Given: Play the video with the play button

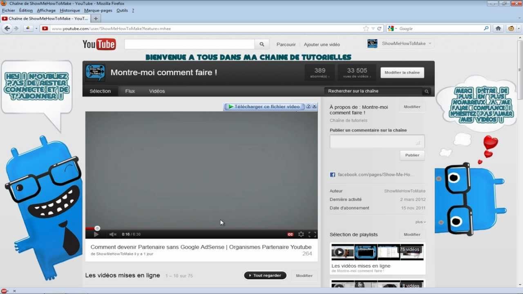Looking at the screenshot, I should (x=96, y=234).
